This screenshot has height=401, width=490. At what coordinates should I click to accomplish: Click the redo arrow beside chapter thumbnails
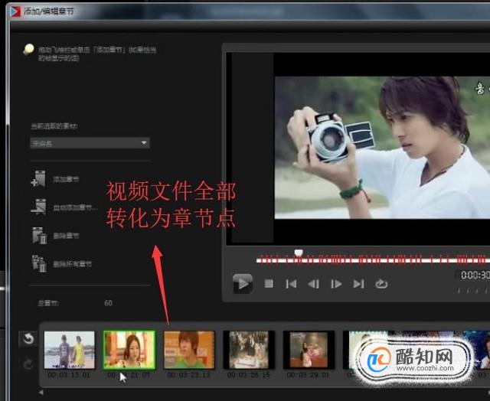[x=28, y=364]
